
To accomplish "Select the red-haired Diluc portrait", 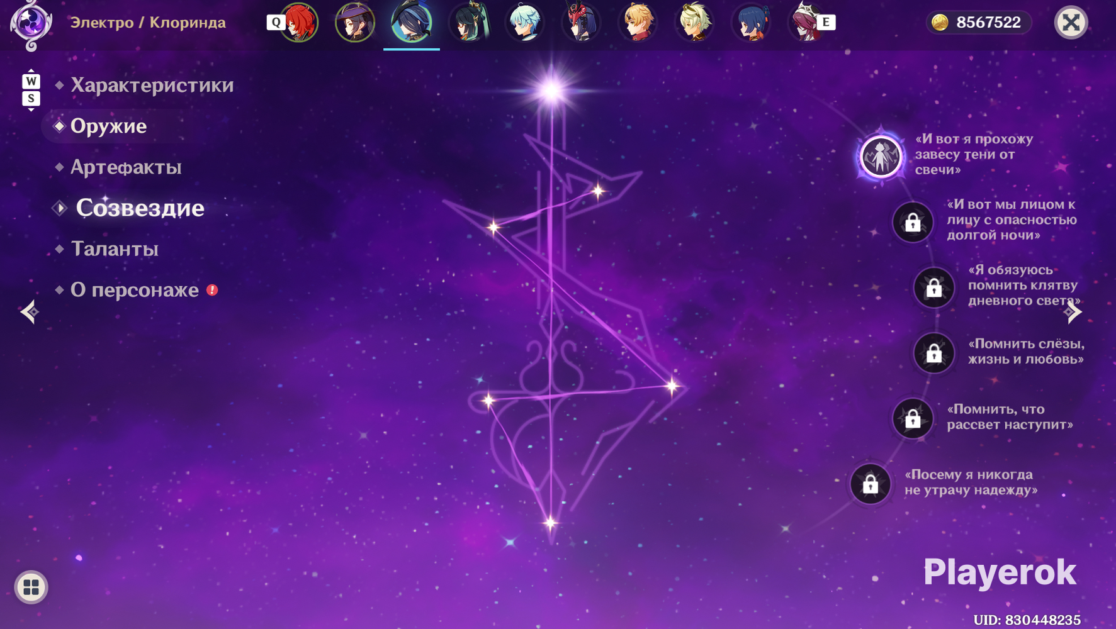I will [x=299, y=23].
